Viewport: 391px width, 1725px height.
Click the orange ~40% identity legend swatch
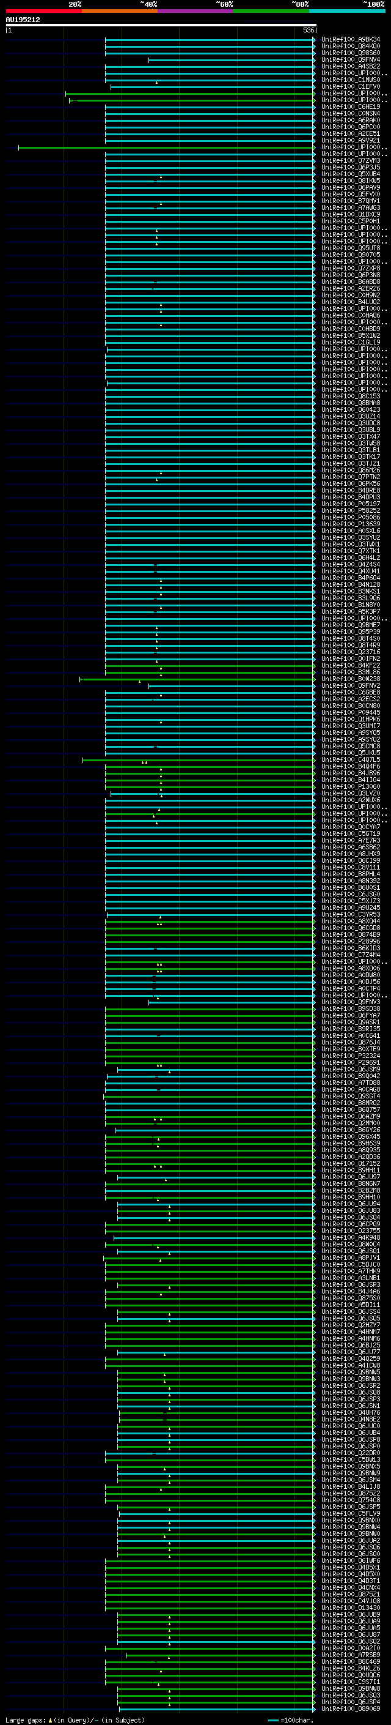pyautogui.click(x=120, y=11)
